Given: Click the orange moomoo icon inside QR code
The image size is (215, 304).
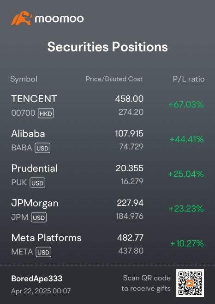Looking at the screenshot, I should tap(190, 283).
